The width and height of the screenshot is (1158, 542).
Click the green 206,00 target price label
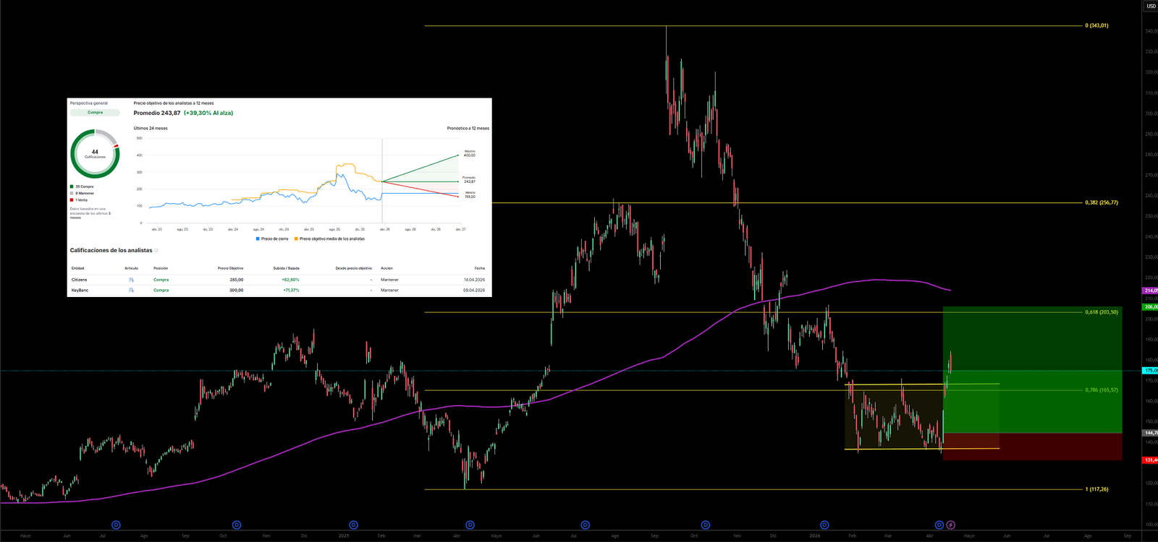coord(1150,307)
